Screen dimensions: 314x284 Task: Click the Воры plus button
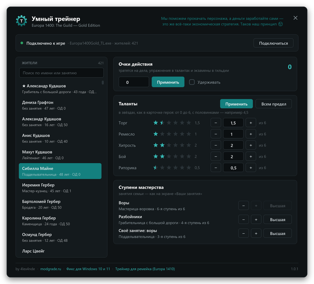tap(256, 205)
